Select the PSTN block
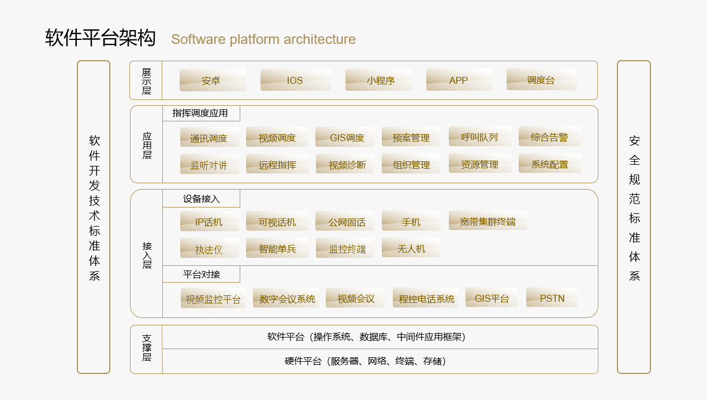Viewport: 707px width, 400px height. pyautogui.click(x=552, y=298)
